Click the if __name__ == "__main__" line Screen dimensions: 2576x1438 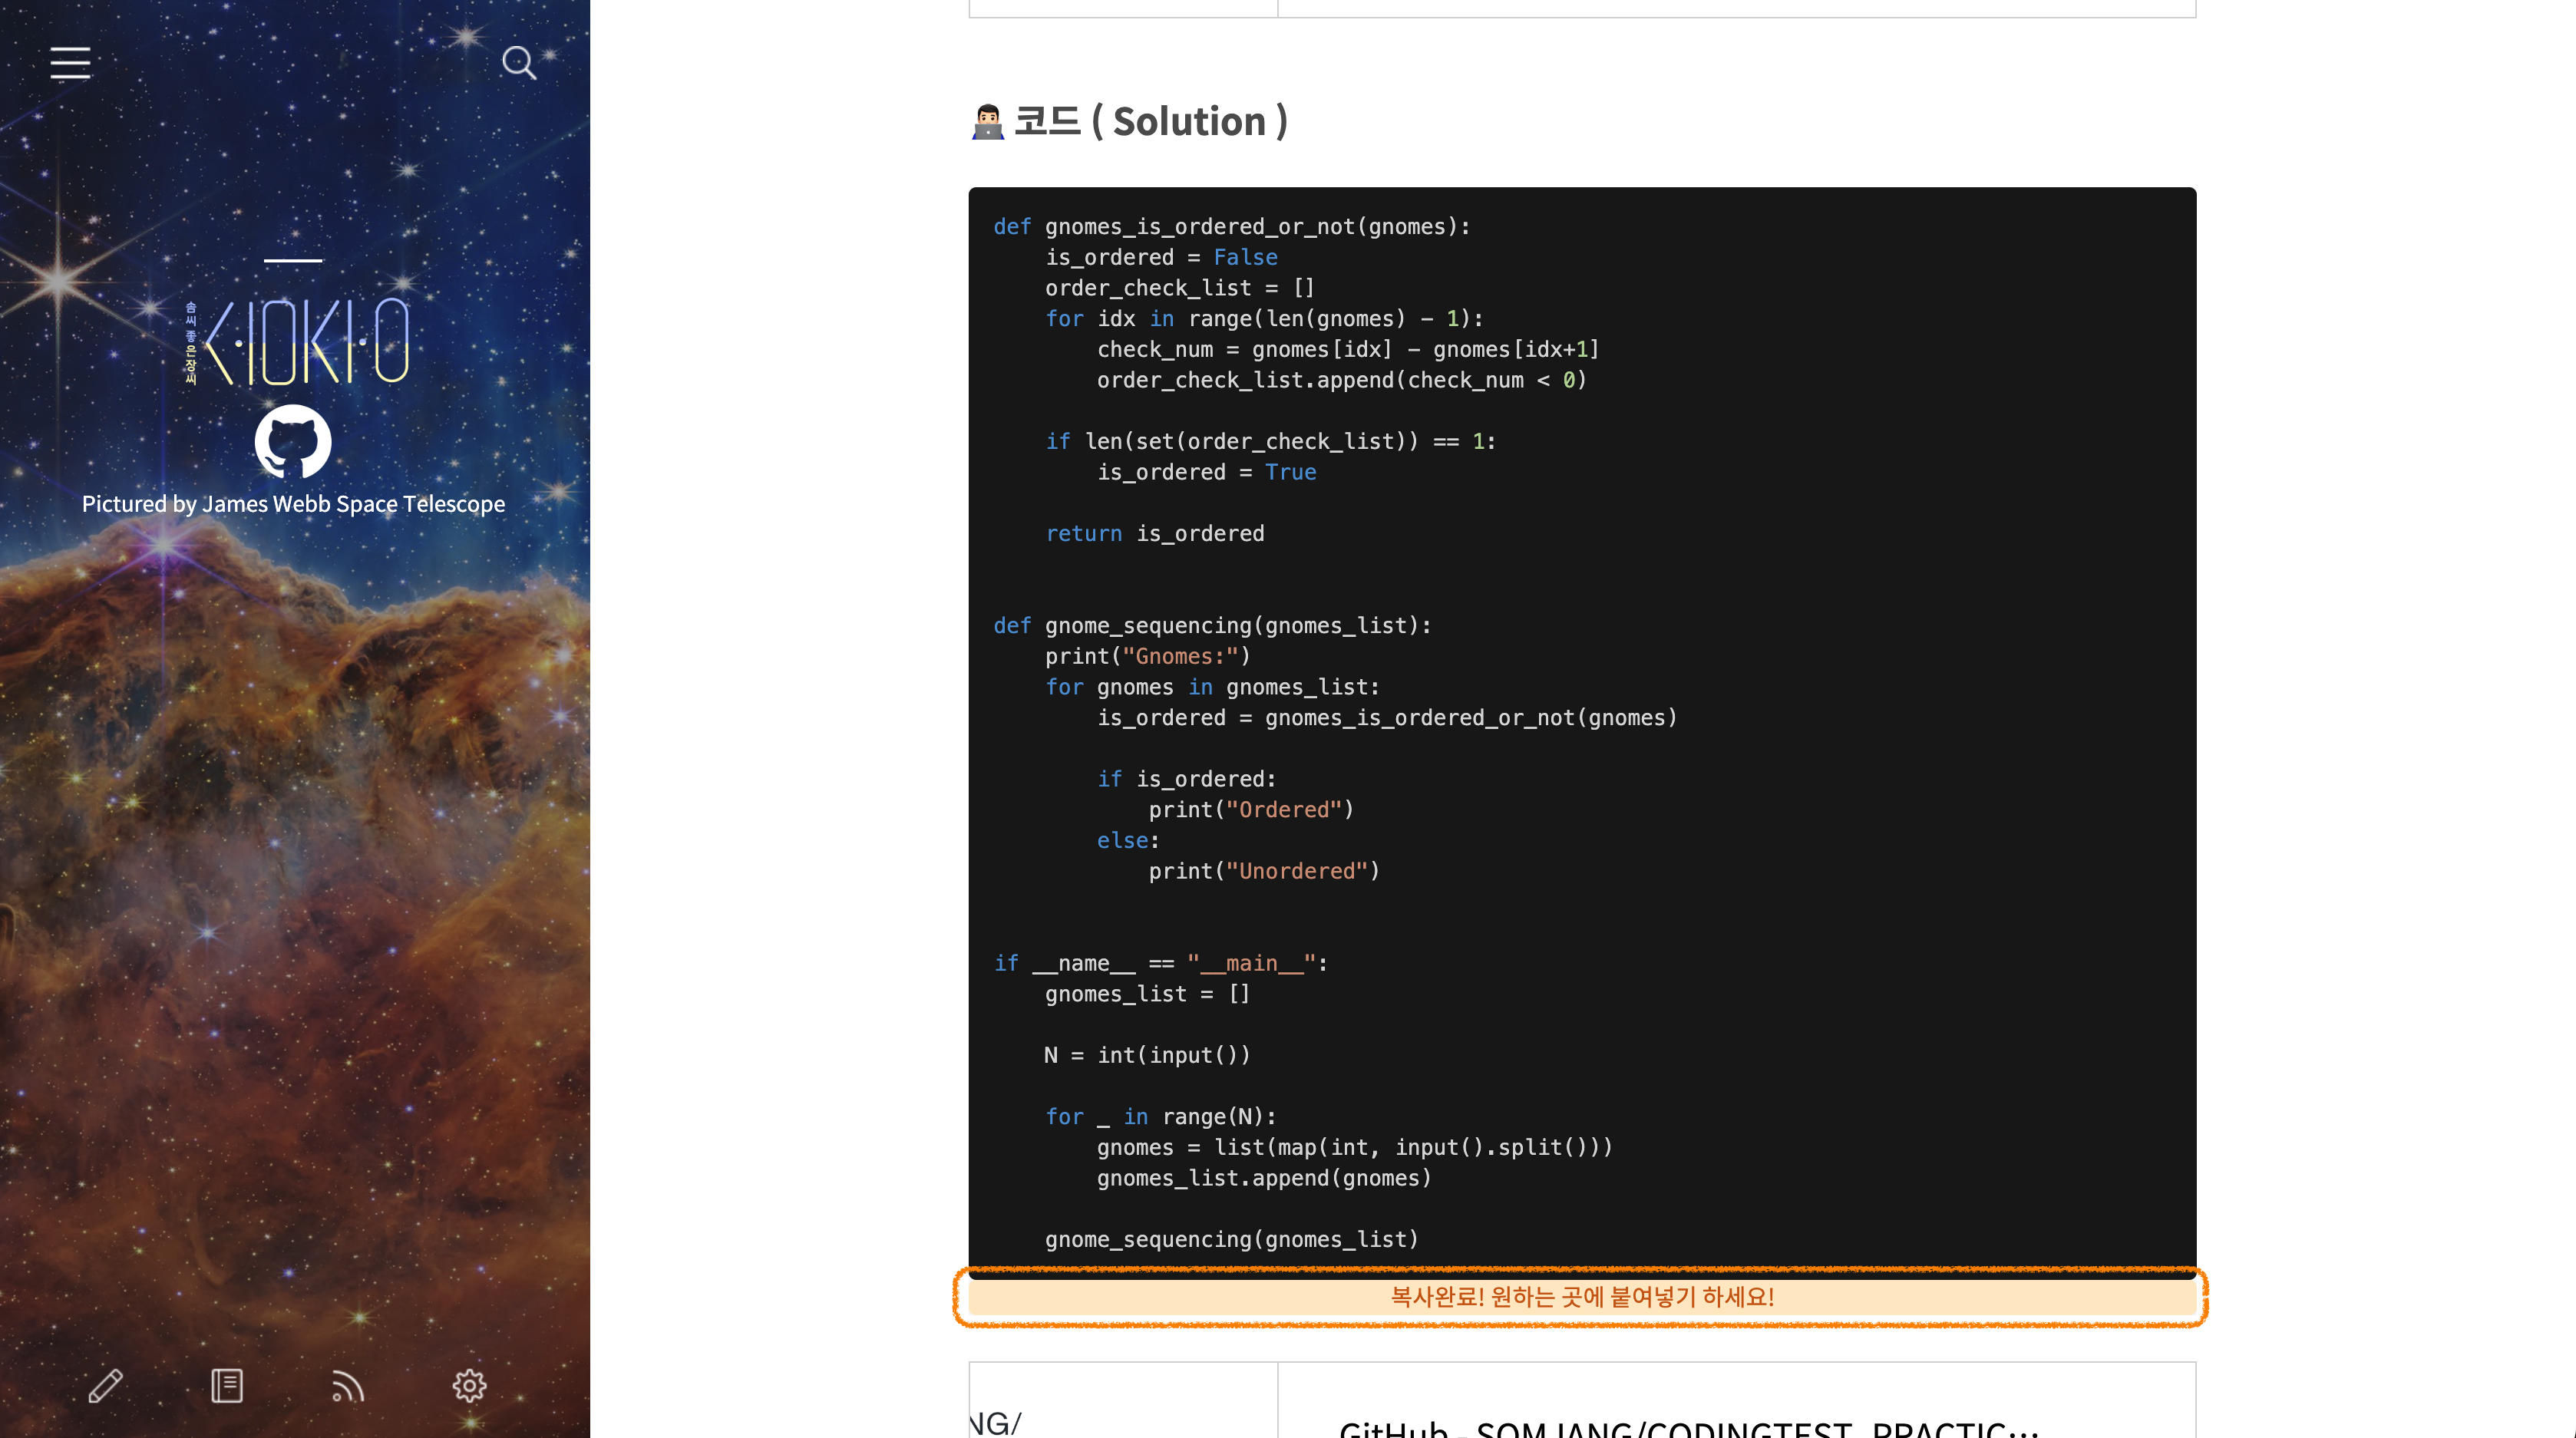1160,963
